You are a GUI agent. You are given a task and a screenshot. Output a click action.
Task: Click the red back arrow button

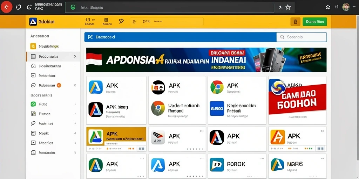coord(6,7)
